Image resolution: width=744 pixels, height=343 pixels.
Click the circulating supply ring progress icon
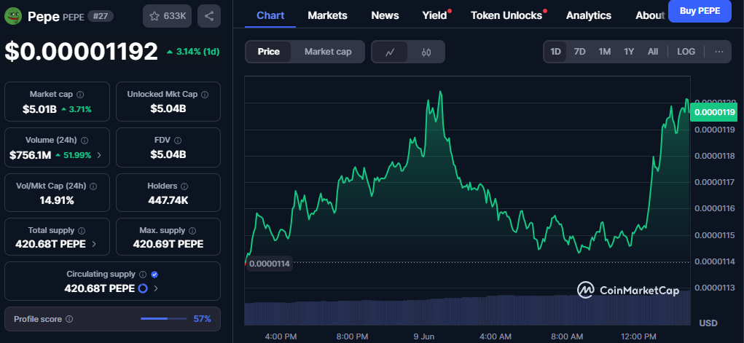click(143, 288)
